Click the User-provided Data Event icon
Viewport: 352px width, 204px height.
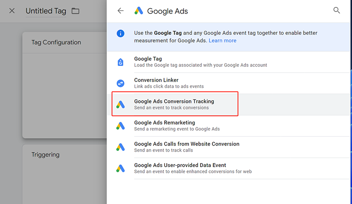pos(121,168)
